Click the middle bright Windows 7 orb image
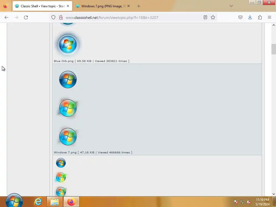 point(68,108)
